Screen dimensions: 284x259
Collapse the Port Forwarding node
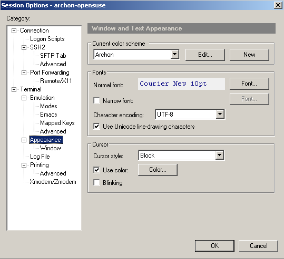point(24,72)
